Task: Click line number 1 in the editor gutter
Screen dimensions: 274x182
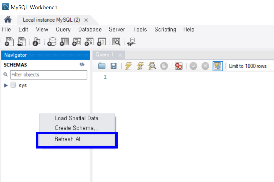Action: pyautogui.click(x=105, y=77)
